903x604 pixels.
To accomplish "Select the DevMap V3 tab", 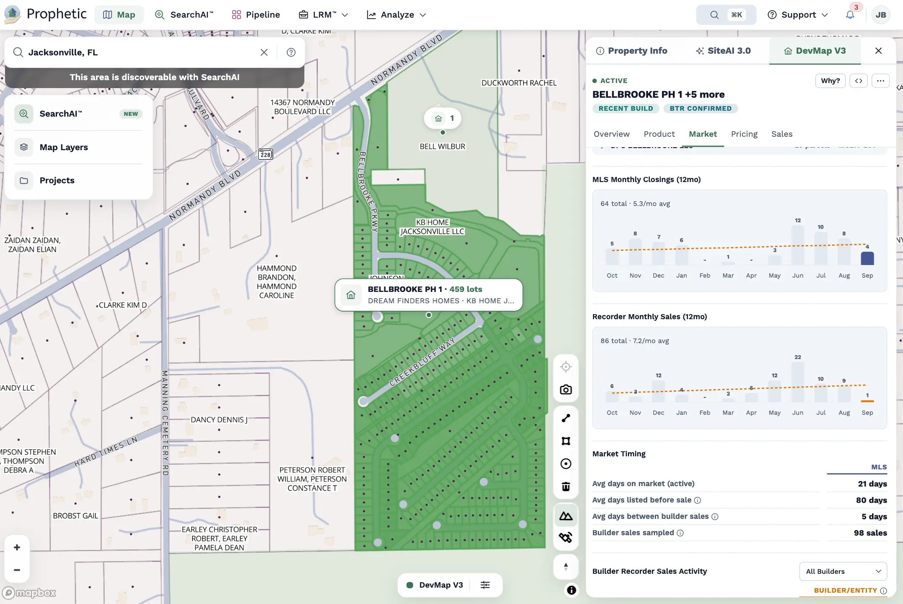I will pyautogui.click(x=815, y=51).
